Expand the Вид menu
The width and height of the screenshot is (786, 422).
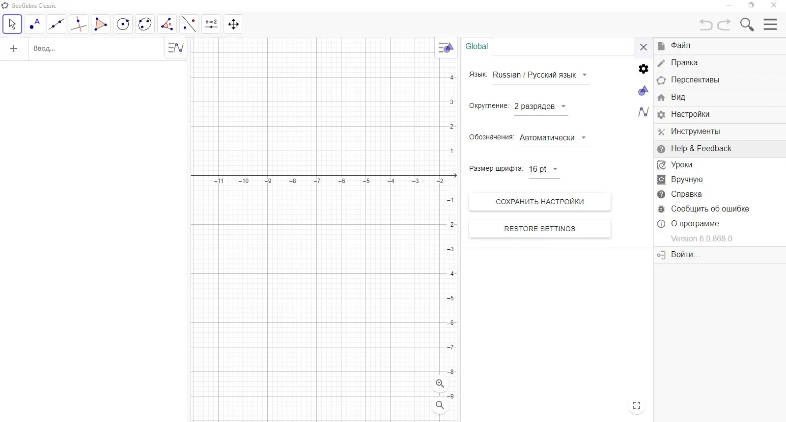point(720,97)
